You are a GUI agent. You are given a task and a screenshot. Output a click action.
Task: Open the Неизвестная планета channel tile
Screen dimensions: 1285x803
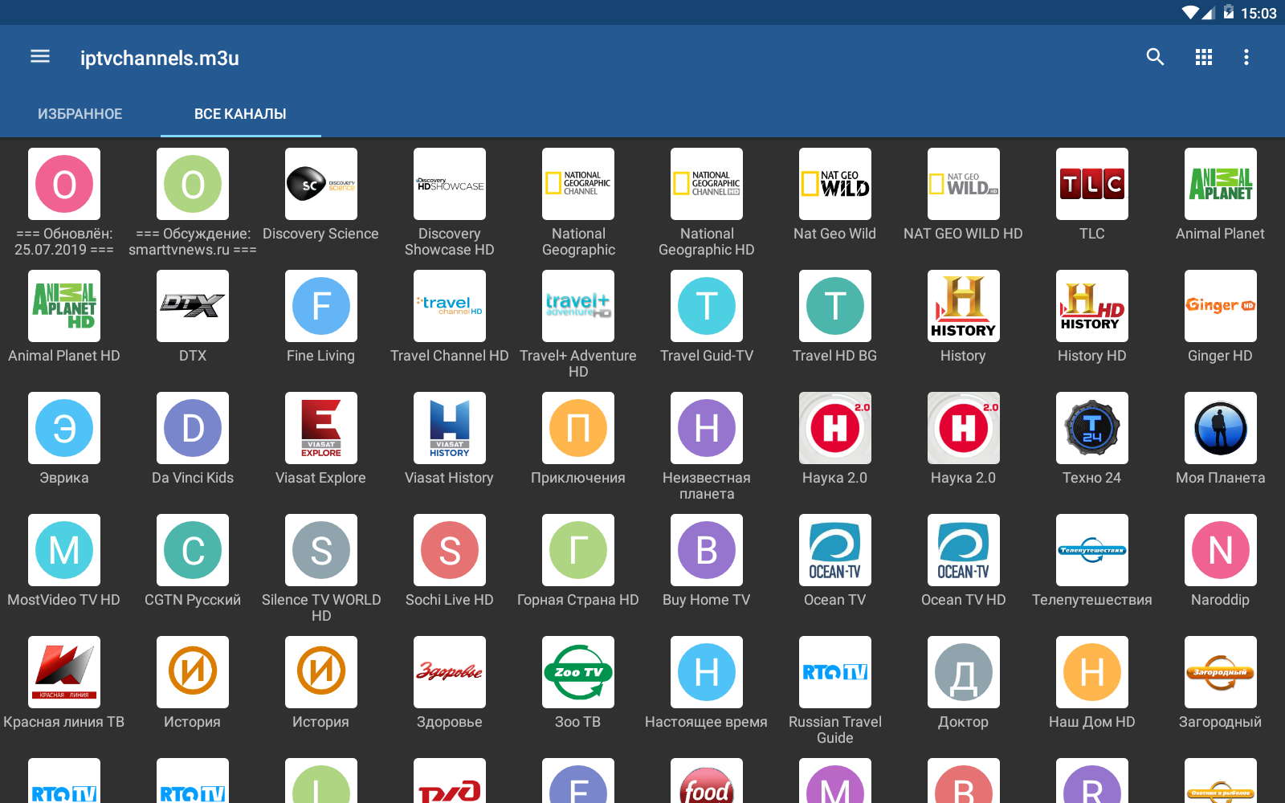(707, 428)
